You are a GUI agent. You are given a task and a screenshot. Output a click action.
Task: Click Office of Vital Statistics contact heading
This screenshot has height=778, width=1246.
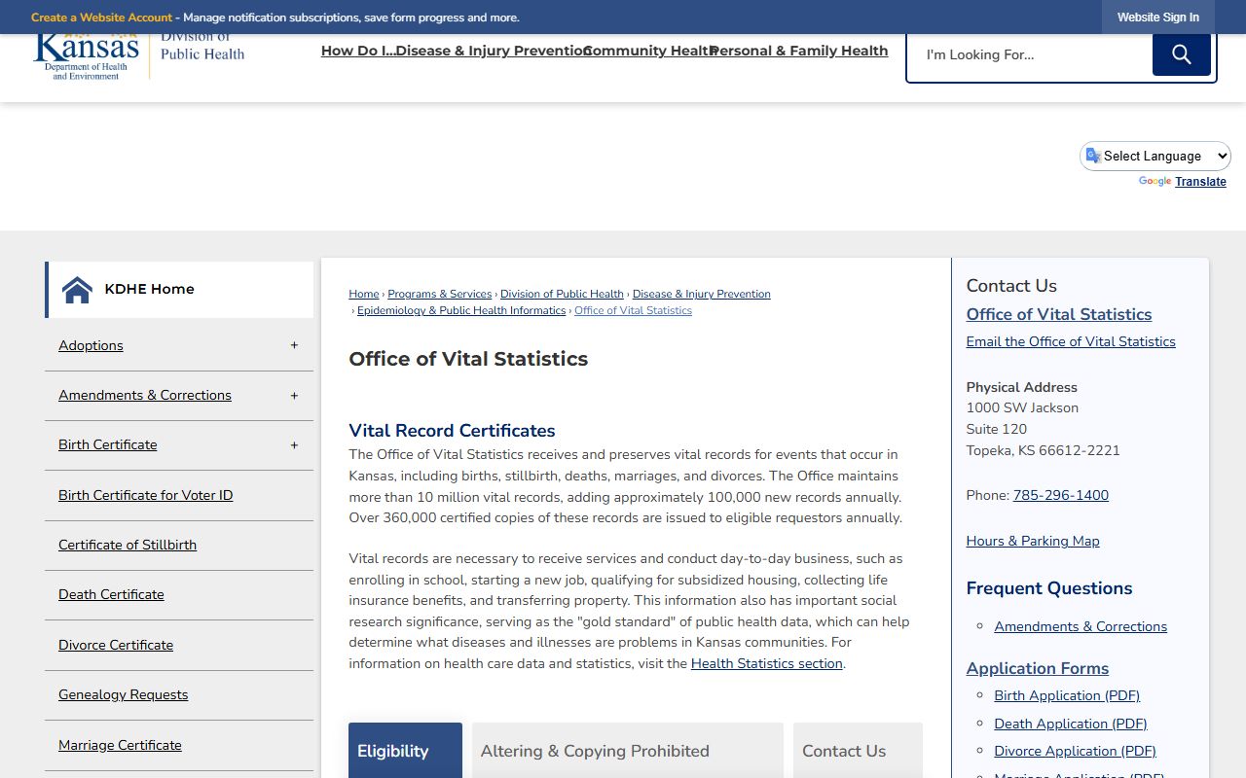1059,314
